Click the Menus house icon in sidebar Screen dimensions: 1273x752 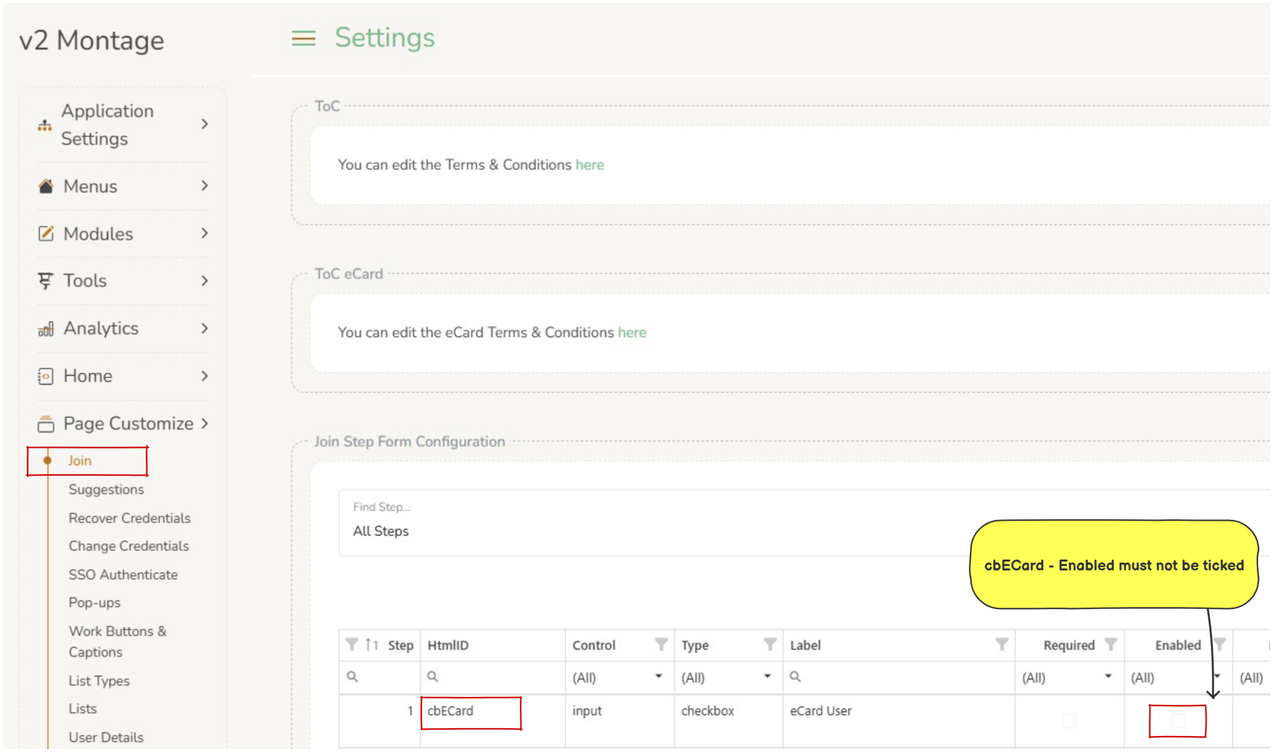tap(46, 186)
